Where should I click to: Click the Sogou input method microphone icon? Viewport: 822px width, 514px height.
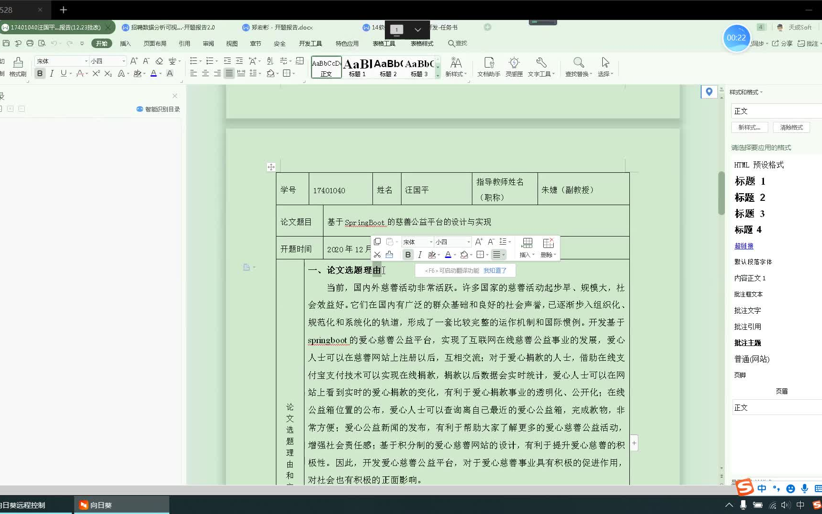pos(804,488)
